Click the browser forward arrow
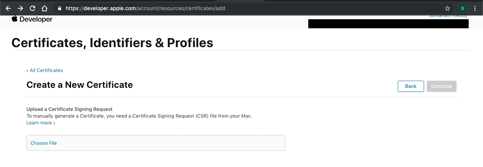Image resolution: width=483 pixels, height=167 pixels. (x=20, y=8)
